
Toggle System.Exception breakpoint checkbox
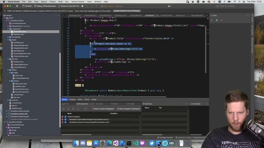coord(66,117)
